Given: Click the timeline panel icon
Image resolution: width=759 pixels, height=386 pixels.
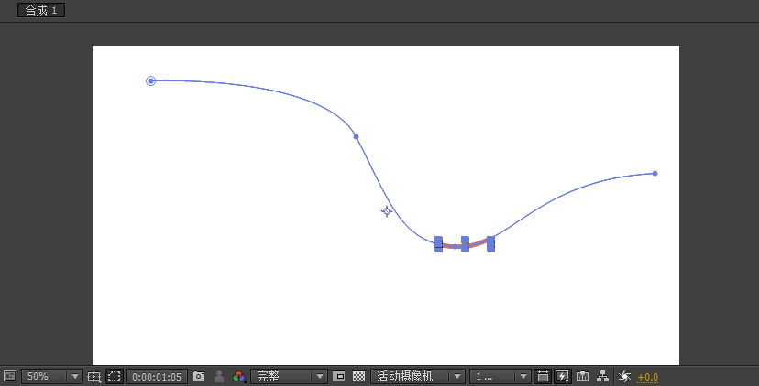Looking at the screenshot, I should click(582, 376).
